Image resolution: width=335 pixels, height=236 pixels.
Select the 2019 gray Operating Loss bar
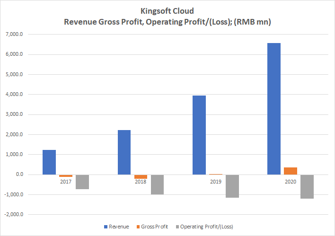(232, 186)
